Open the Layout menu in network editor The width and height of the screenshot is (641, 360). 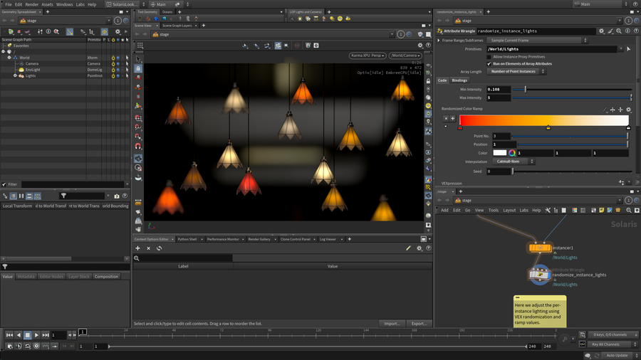pyautogui.click(x=509, y=210)
